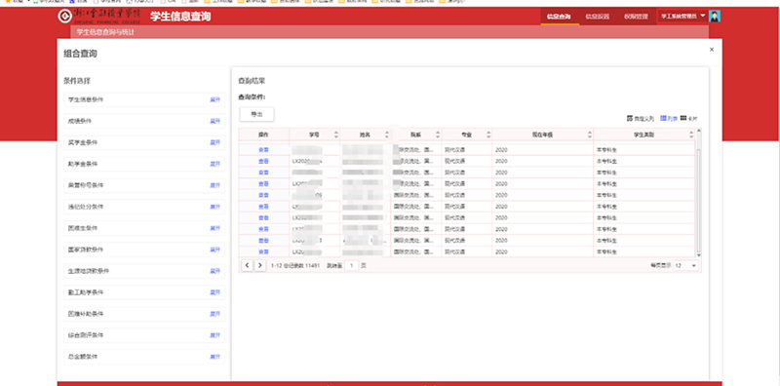Sort by the 姓名 column arrows

click(x=386, y=135)
